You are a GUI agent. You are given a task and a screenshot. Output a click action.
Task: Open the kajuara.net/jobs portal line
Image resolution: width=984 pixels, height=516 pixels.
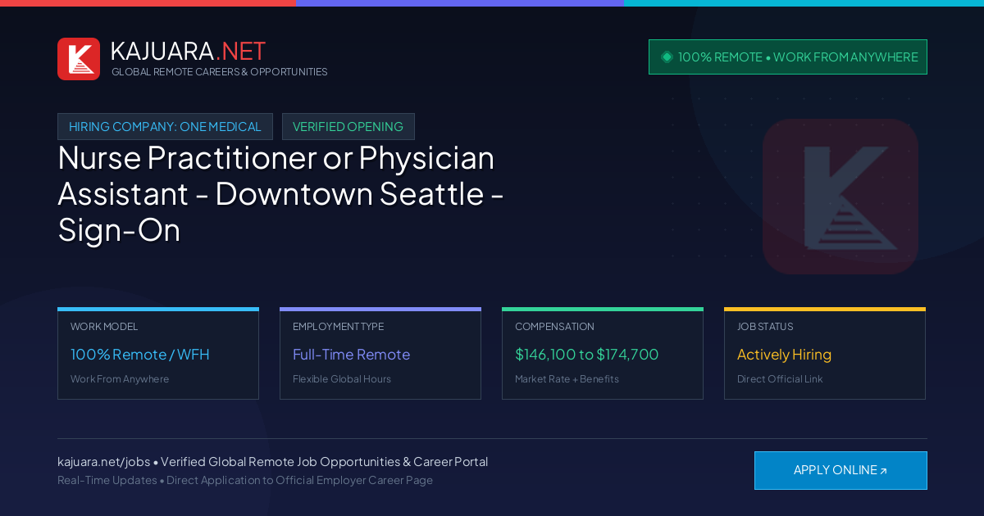(272, 462)
